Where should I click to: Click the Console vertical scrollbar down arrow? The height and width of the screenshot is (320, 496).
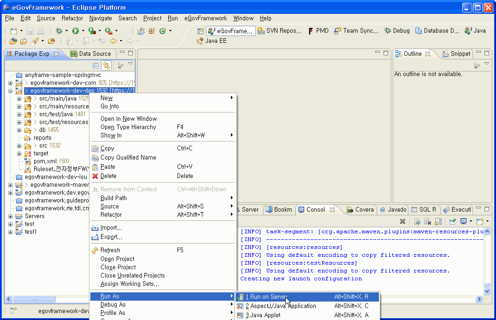(487, 290)
